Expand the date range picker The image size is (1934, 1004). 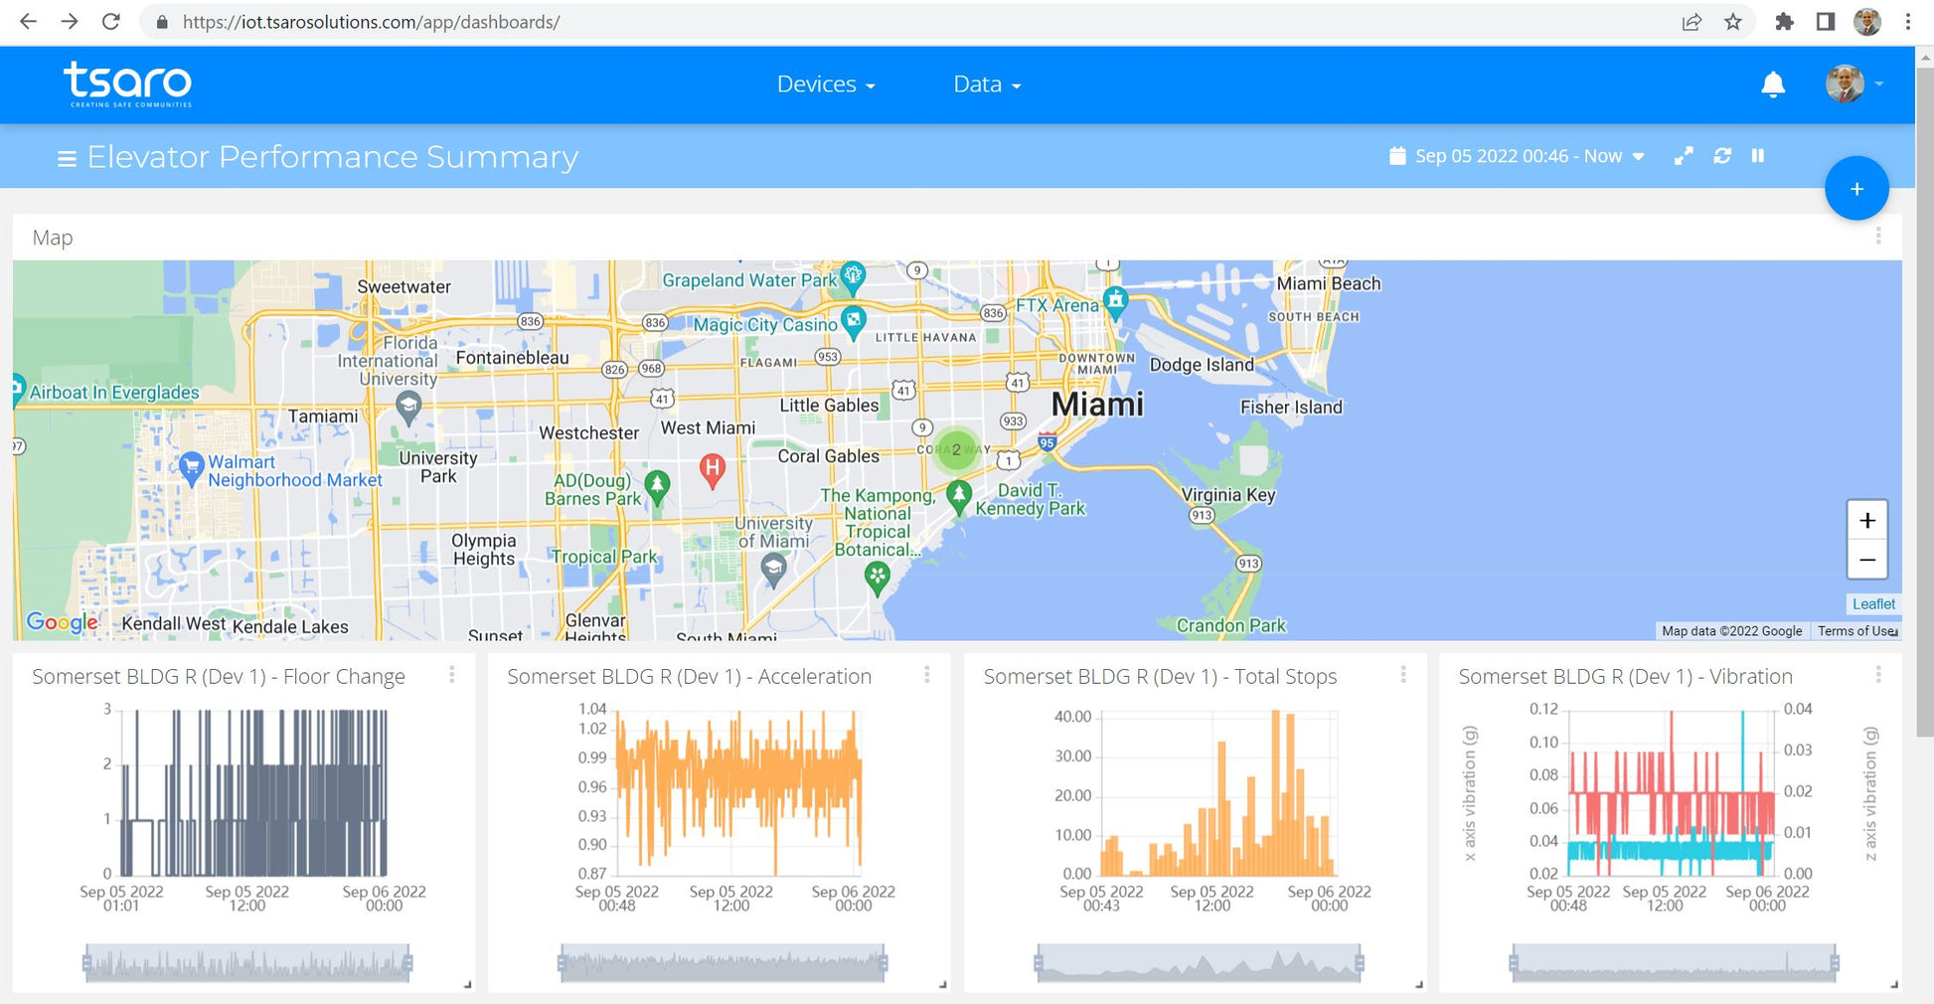1517,156
